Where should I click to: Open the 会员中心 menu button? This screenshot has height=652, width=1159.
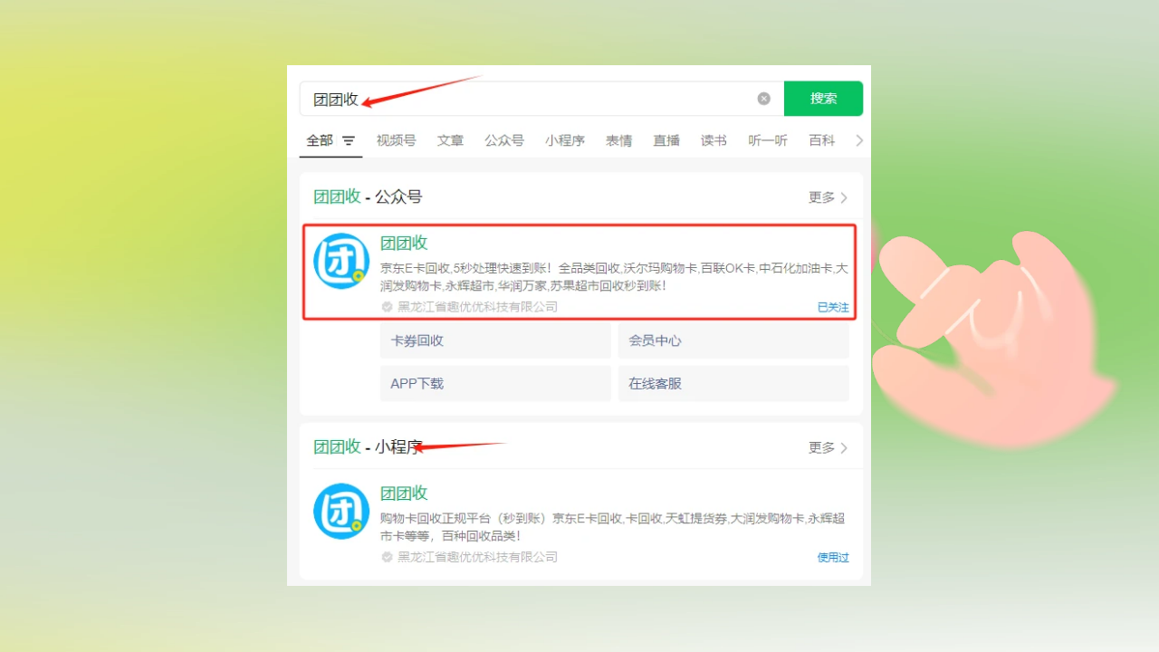coord(733,340)
